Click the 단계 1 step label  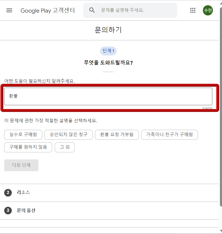click(x=108, y=51)
